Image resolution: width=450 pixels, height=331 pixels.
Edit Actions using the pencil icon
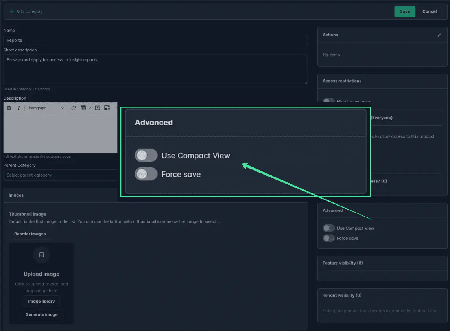click(x=439, y=35)
